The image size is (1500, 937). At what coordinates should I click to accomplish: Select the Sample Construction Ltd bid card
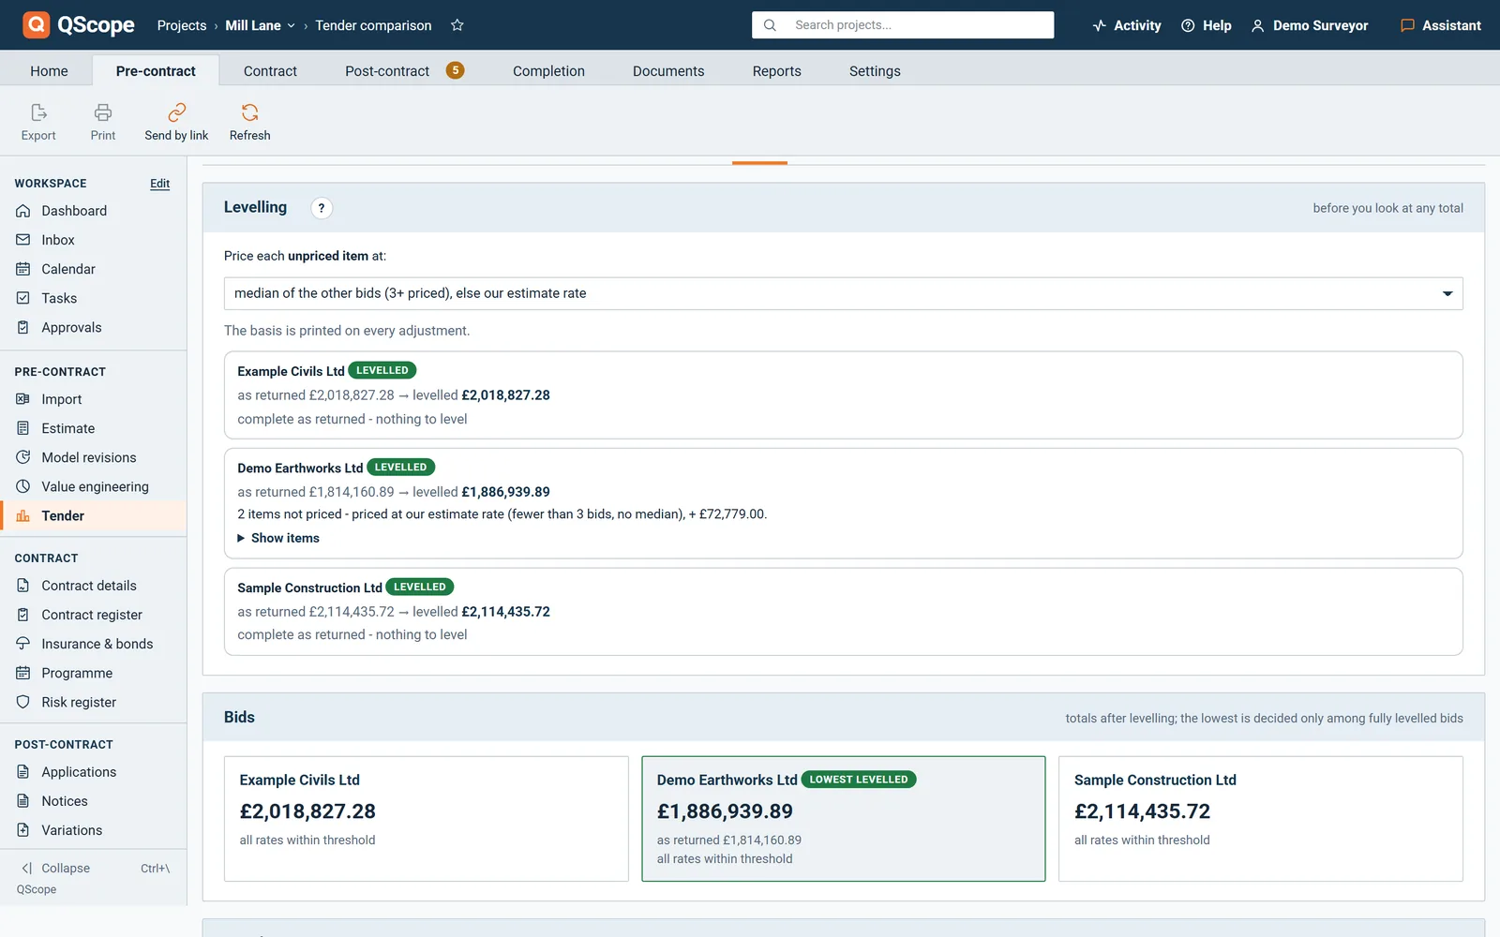pos(1260,819)
